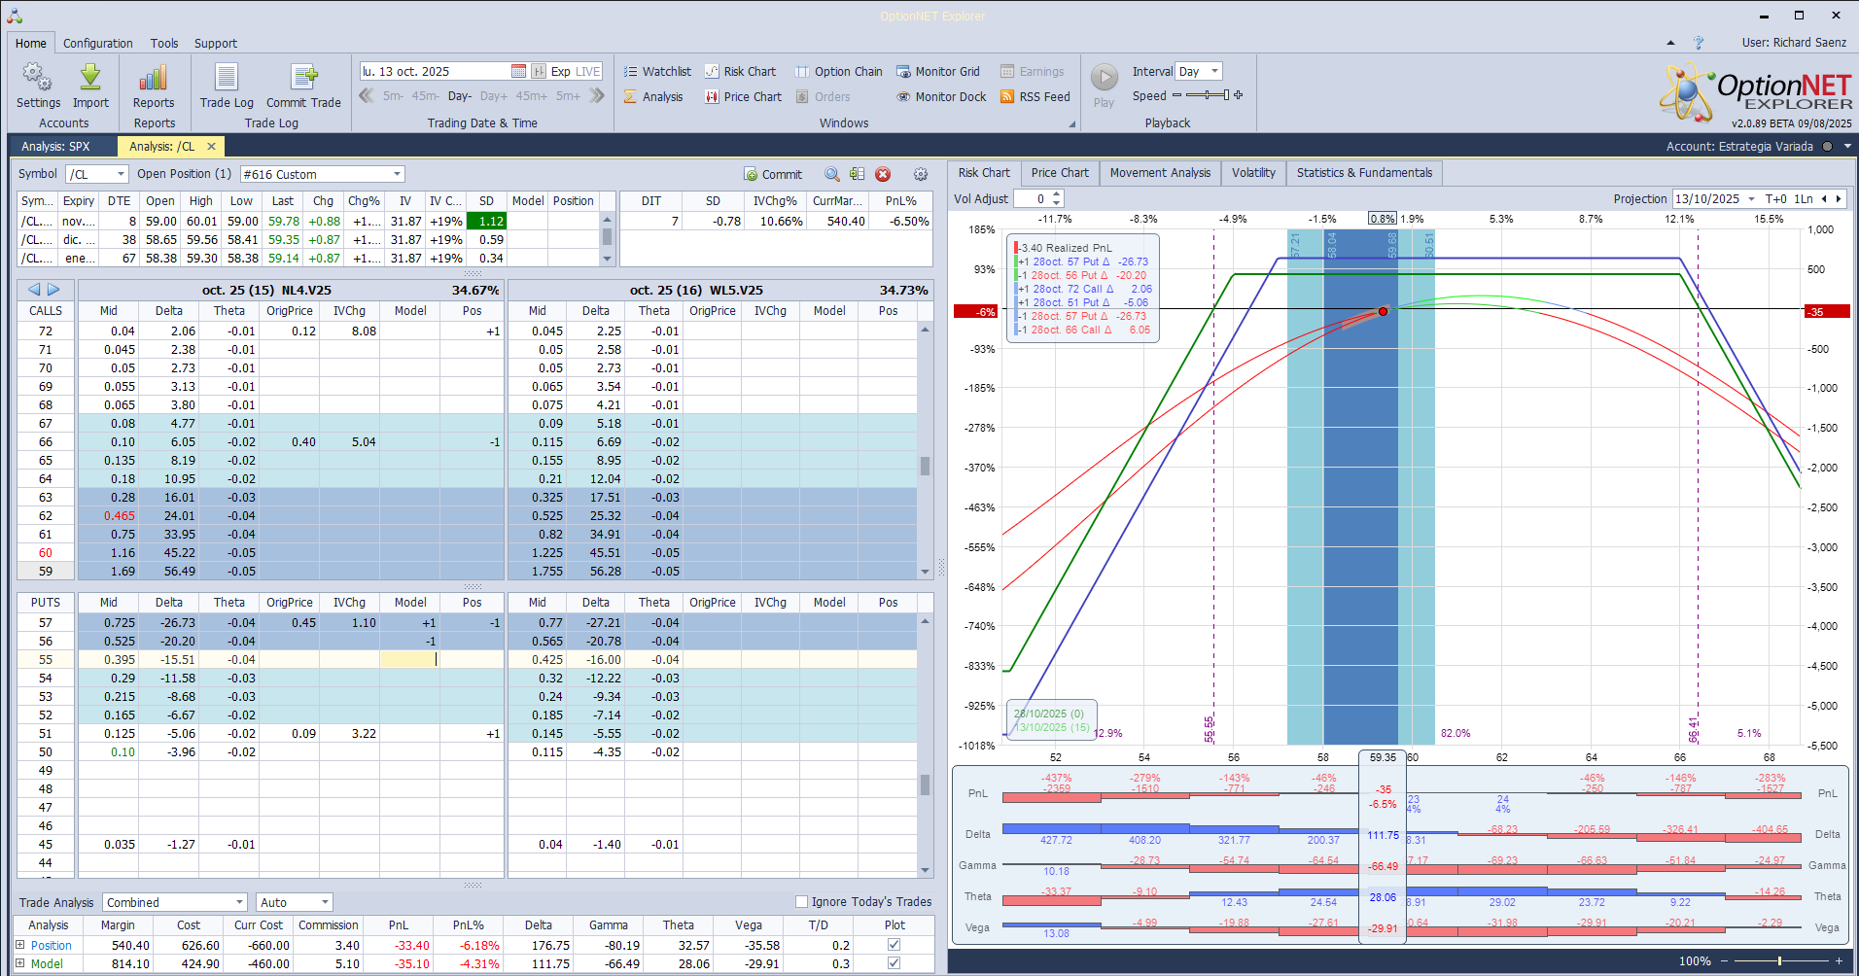Click the Commit button in analysis panel
Viewport: 1859px width, 976px height.
click(x=773, y=174)
